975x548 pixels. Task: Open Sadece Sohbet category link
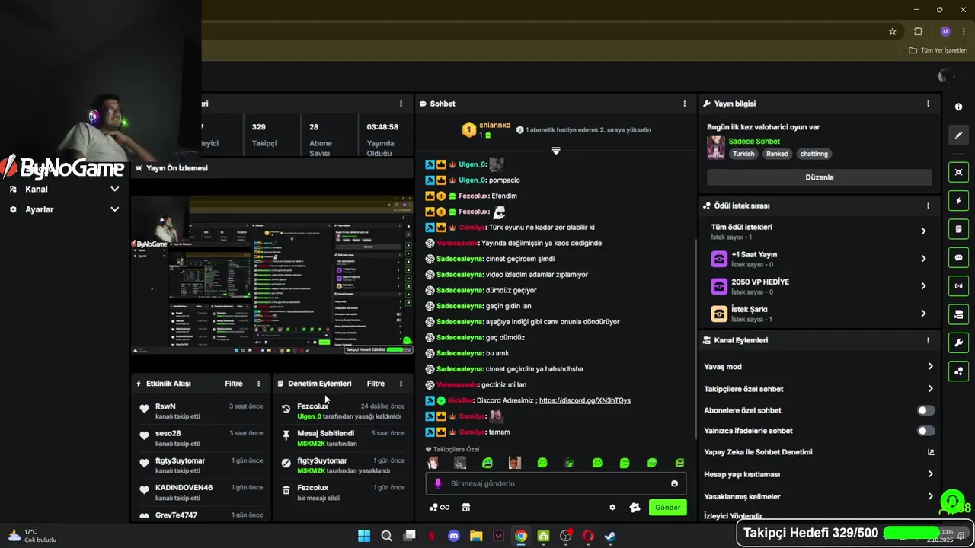pyautogui.click(x=754, y=142)
